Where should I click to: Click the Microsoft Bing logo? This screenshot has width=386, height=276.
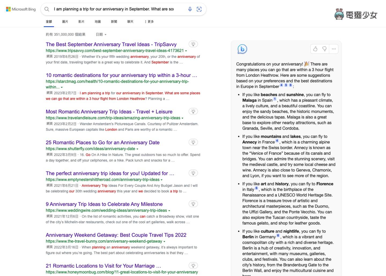[21, 9]
